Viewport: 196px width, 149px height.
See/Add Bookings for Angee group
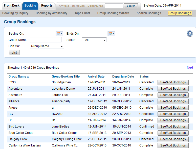coord(173,108)
